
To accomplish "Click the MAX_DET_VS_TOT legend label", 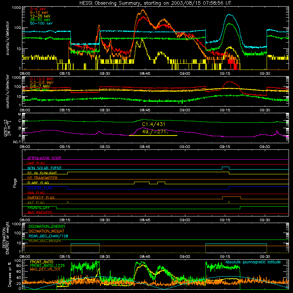I will tap(45, 269).
